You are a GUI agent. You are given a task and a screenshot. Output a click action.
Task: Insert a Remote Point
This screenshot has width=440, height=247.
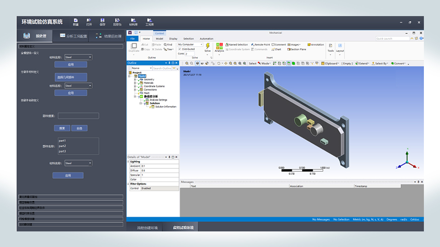(260, 45)
